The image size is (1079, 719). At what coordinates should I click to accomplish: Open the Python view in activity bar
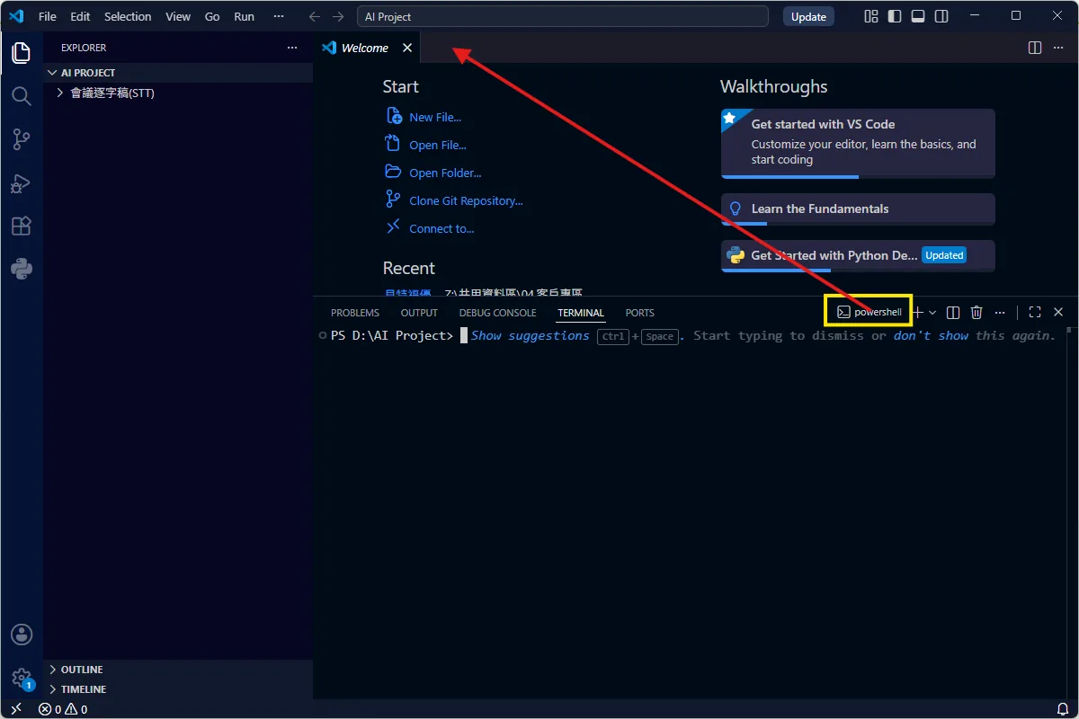(22, 269)
